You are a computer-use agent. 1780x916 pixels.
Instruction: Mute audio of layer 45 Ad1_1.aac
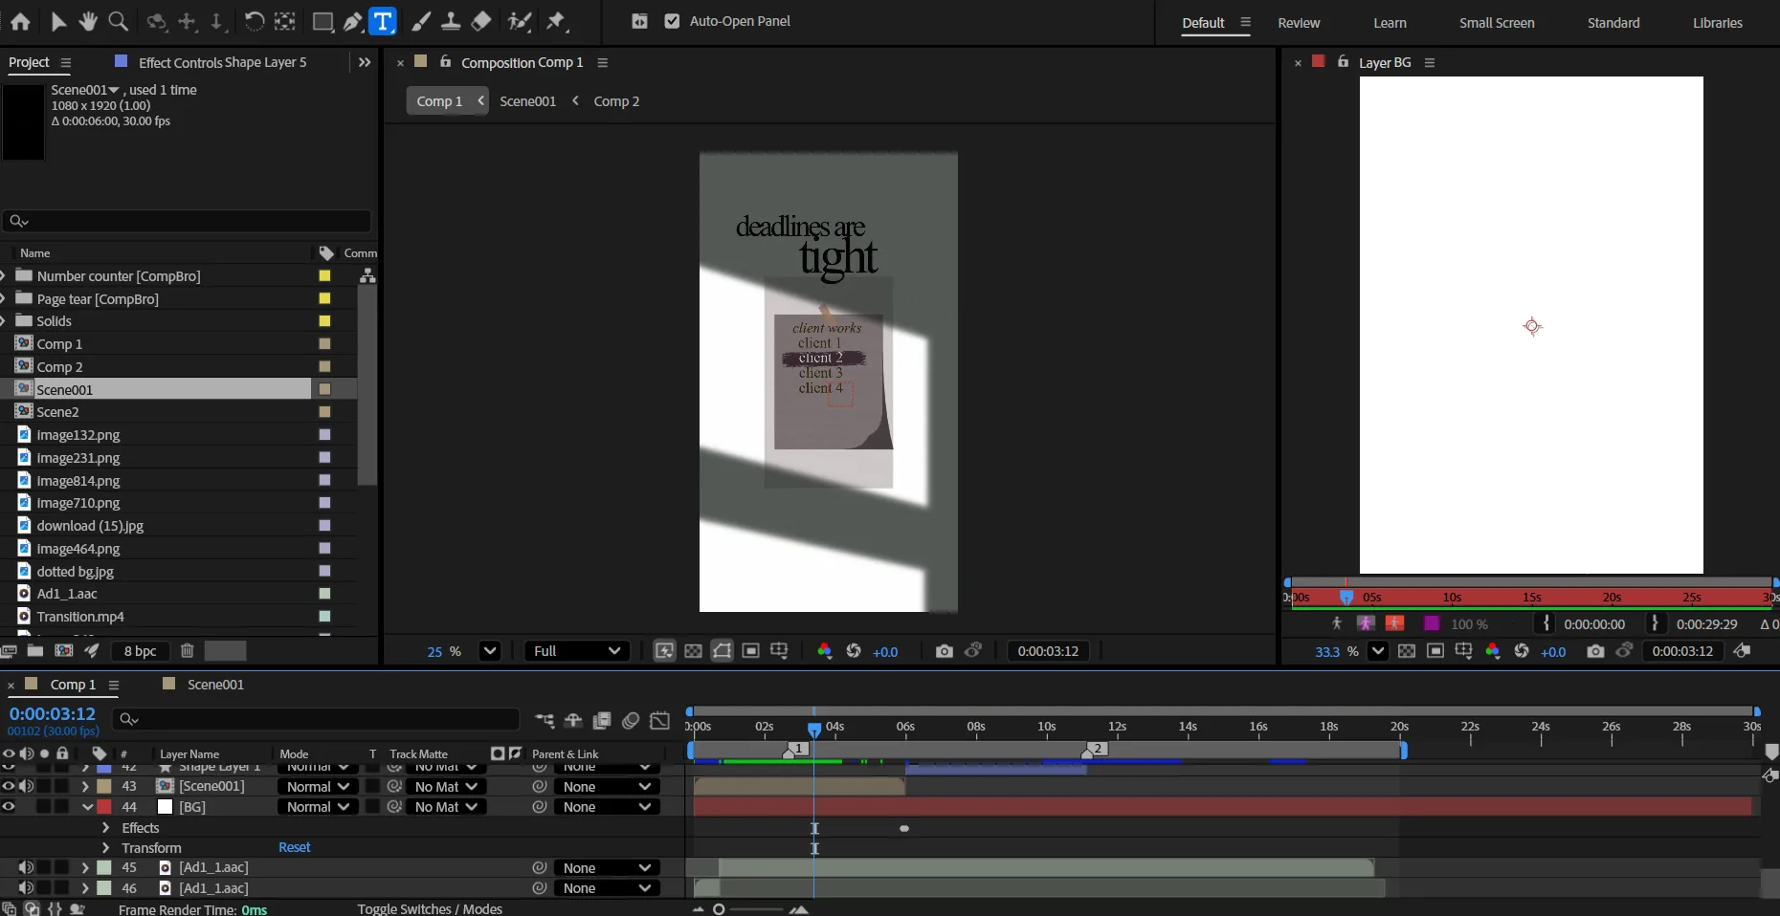(26, 868)
